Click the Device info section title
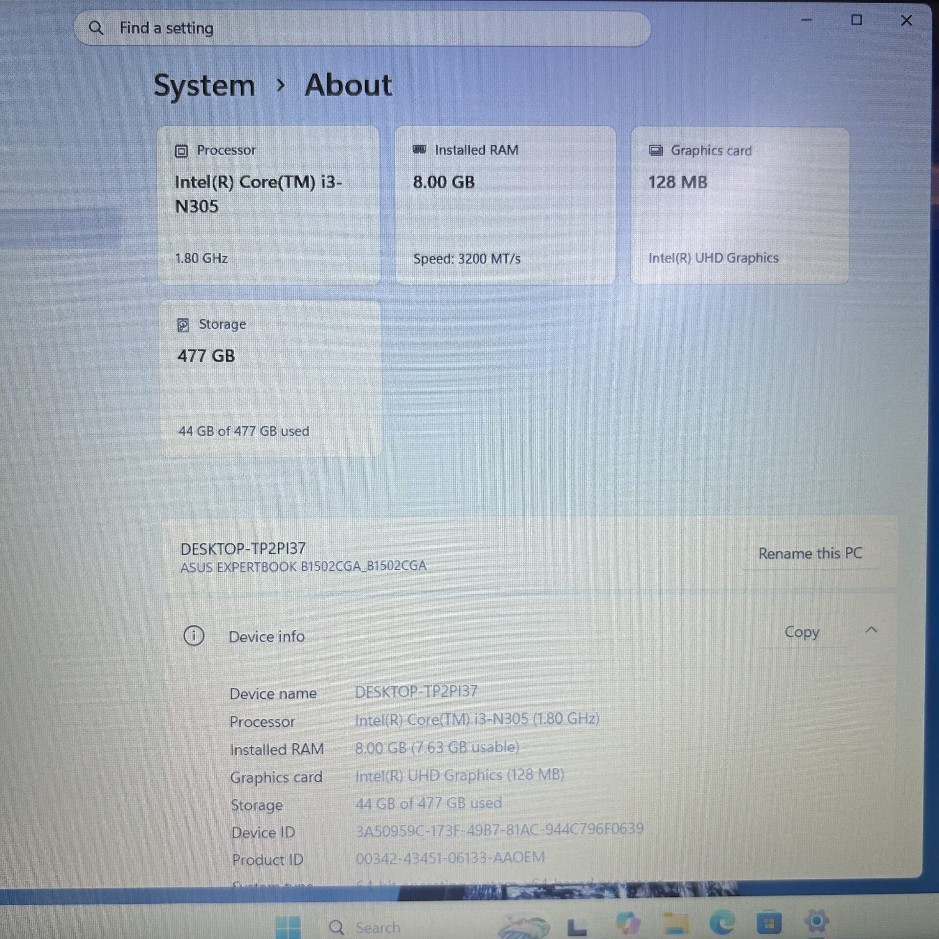The height and width of the screenshot is (939, 939). click(267, 637)
